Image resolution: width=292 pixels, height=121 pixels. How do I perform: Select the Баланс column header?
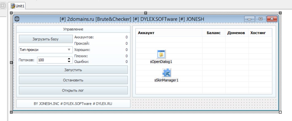point(214,33)
